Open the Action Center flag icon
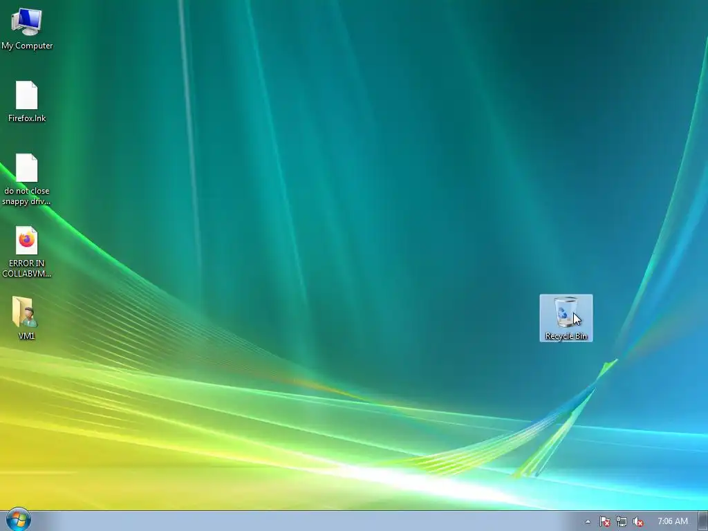 point(604,521)
